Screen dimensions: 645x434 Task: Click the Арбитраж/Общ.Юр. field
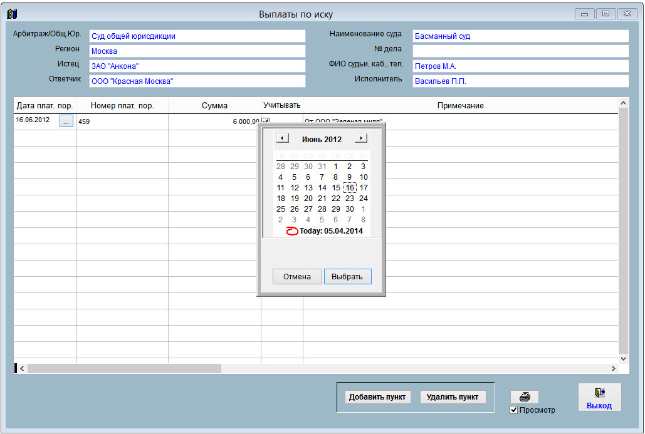point(197,36)
